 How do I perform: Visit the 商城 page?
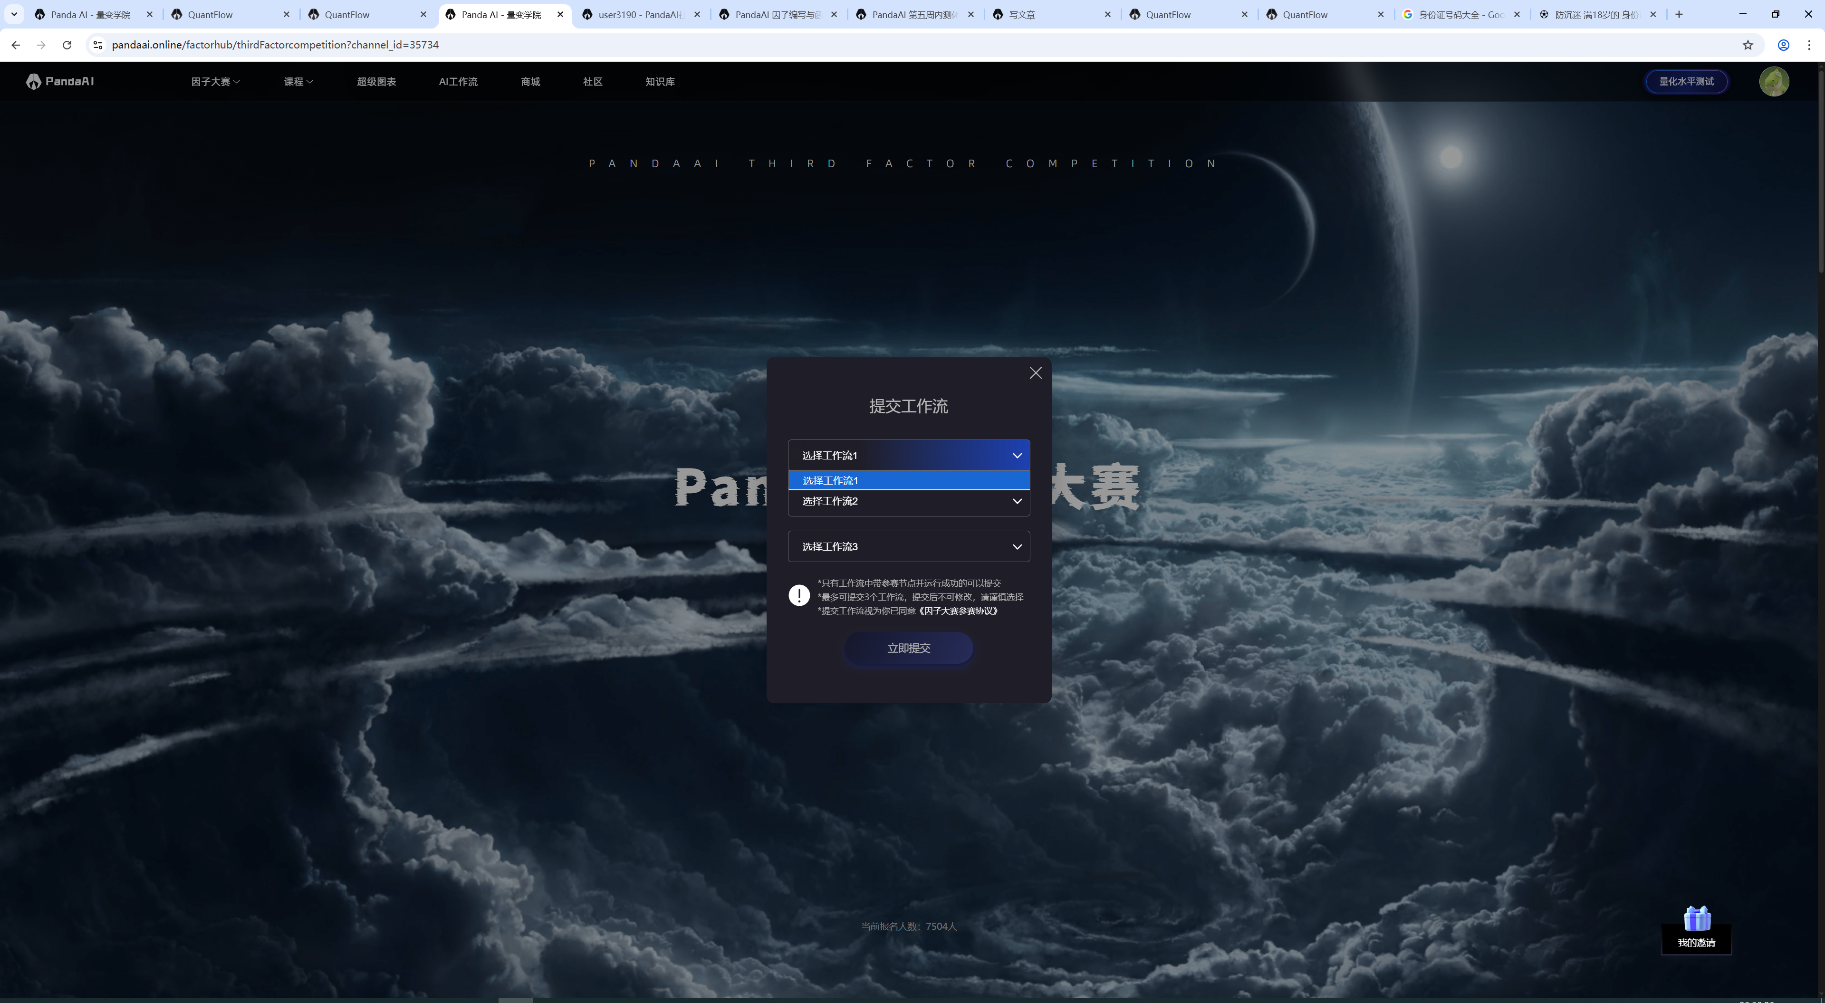[531, 81]
